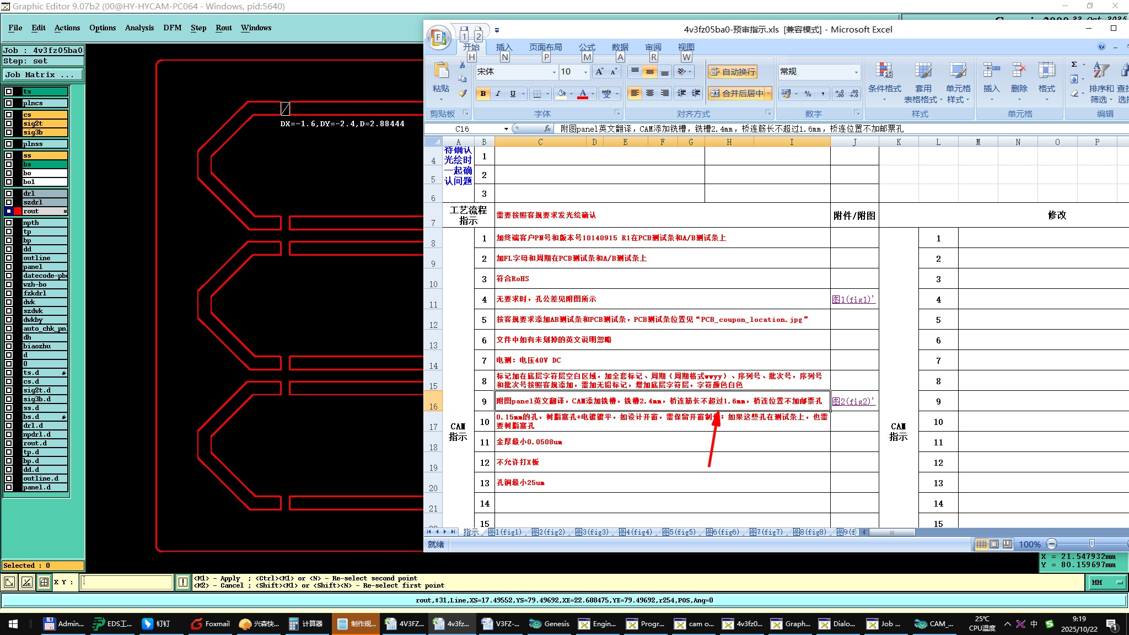This screenshot has width=1129, height=635.
Task: Open the font name dropdown showing 宋体
Action: (x=554, y=72)
